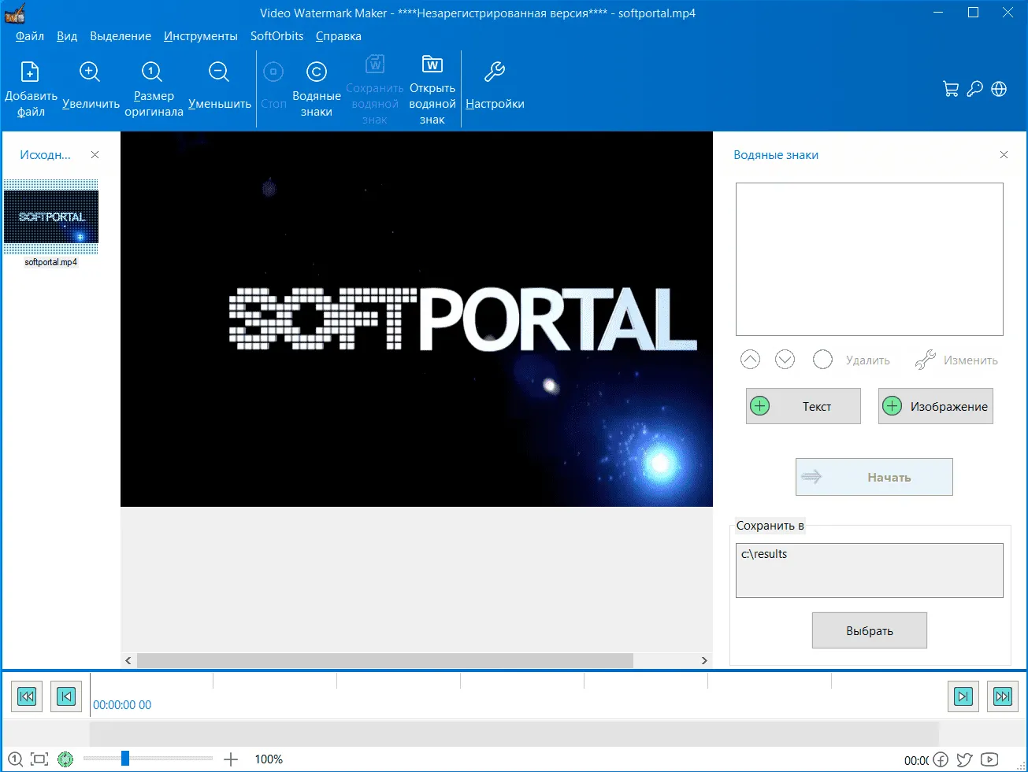This screenshot has width=1028, height=772.
Task: Open the Инструменты menu
Action: tap(201, 36)
